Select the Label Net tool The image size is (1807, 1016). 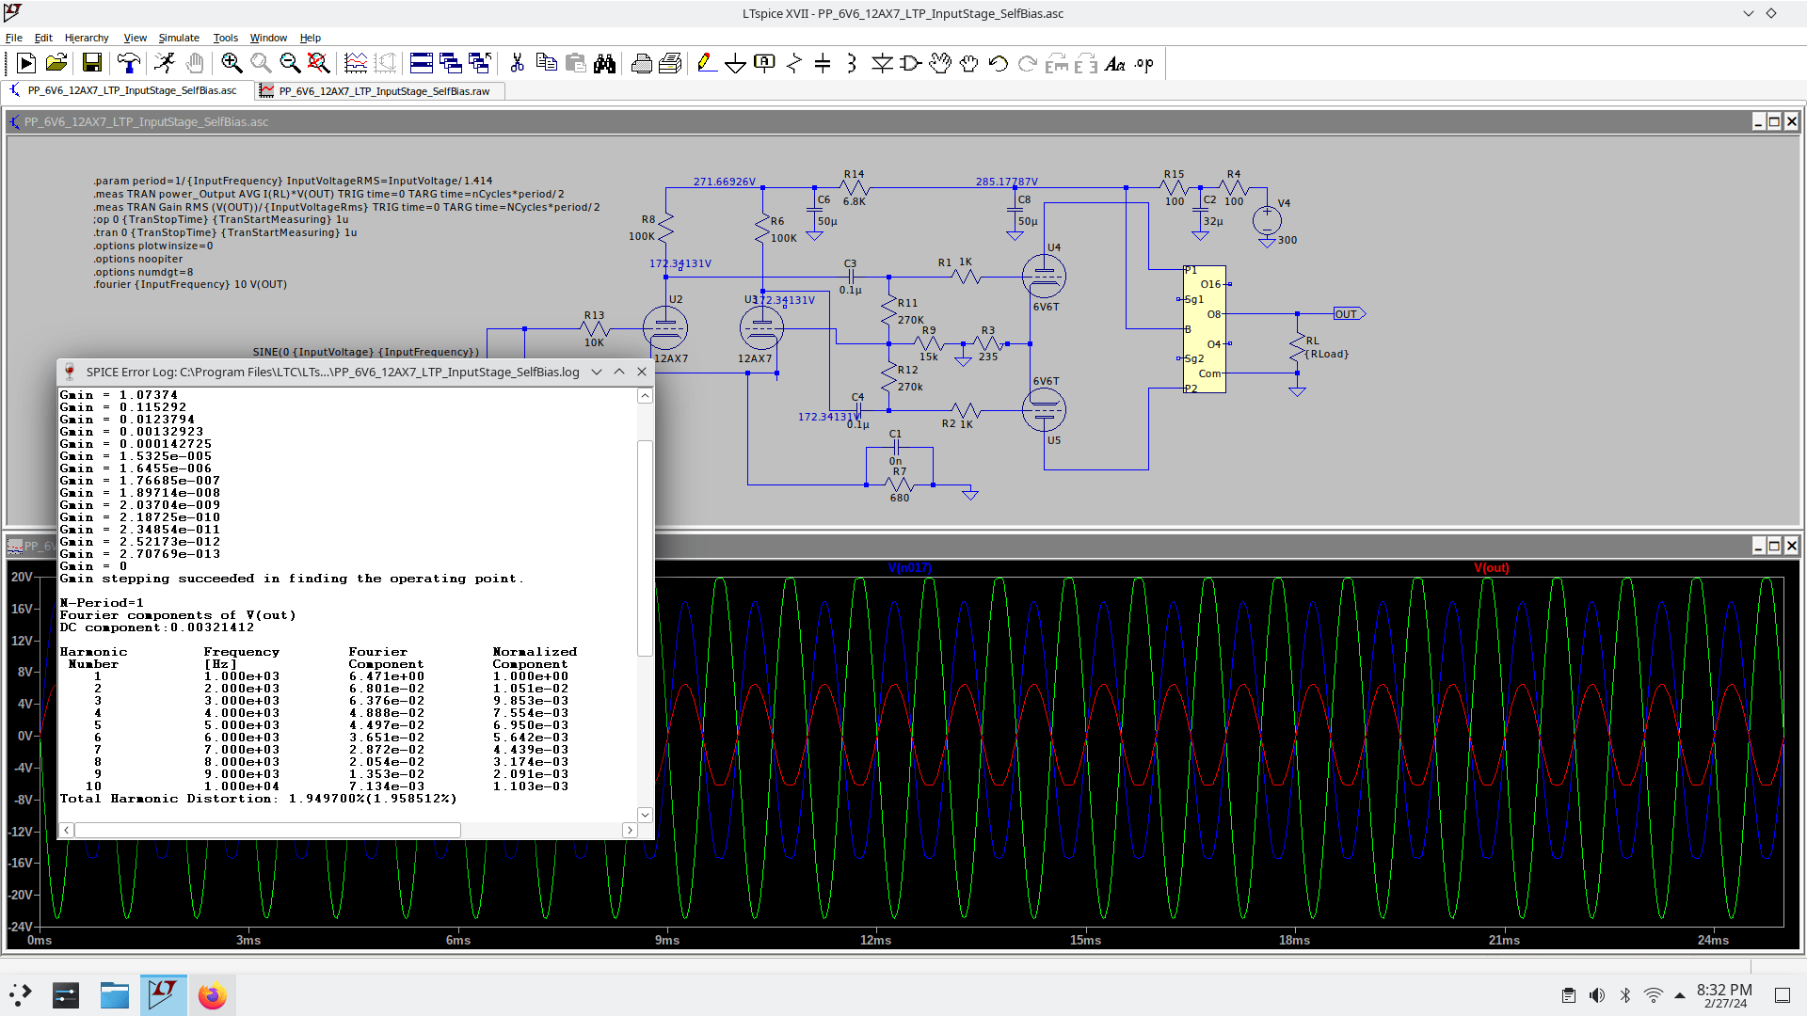pos(765,63)
